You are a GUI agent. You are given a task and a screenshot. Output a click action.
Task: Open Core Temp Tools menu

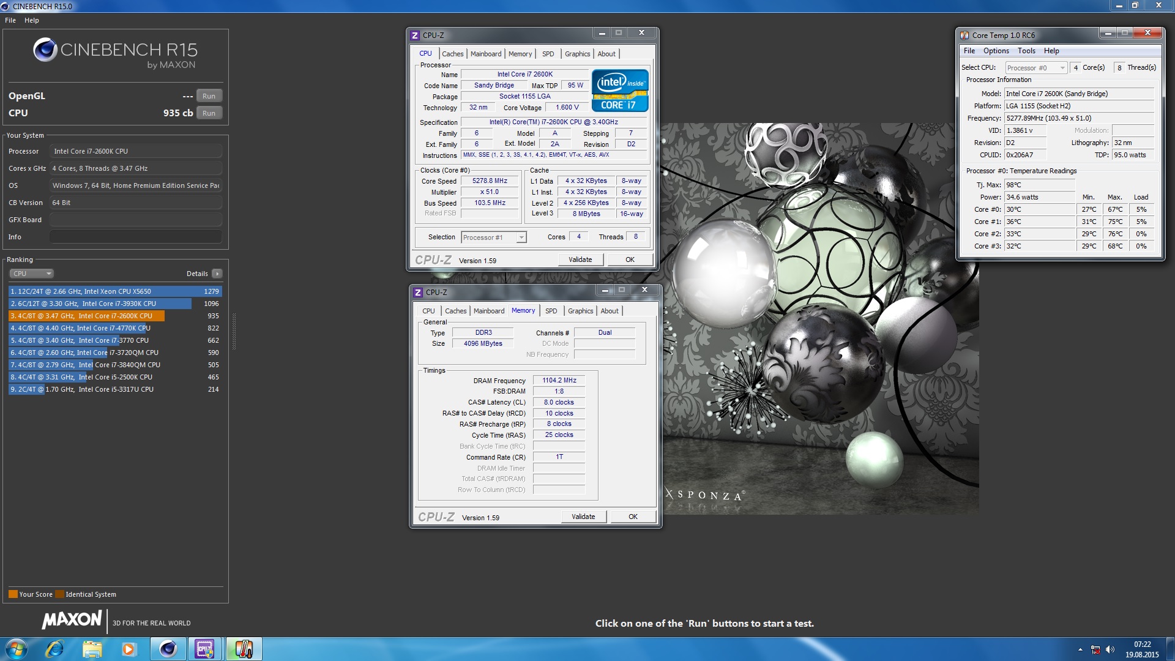click(1026, 51)
